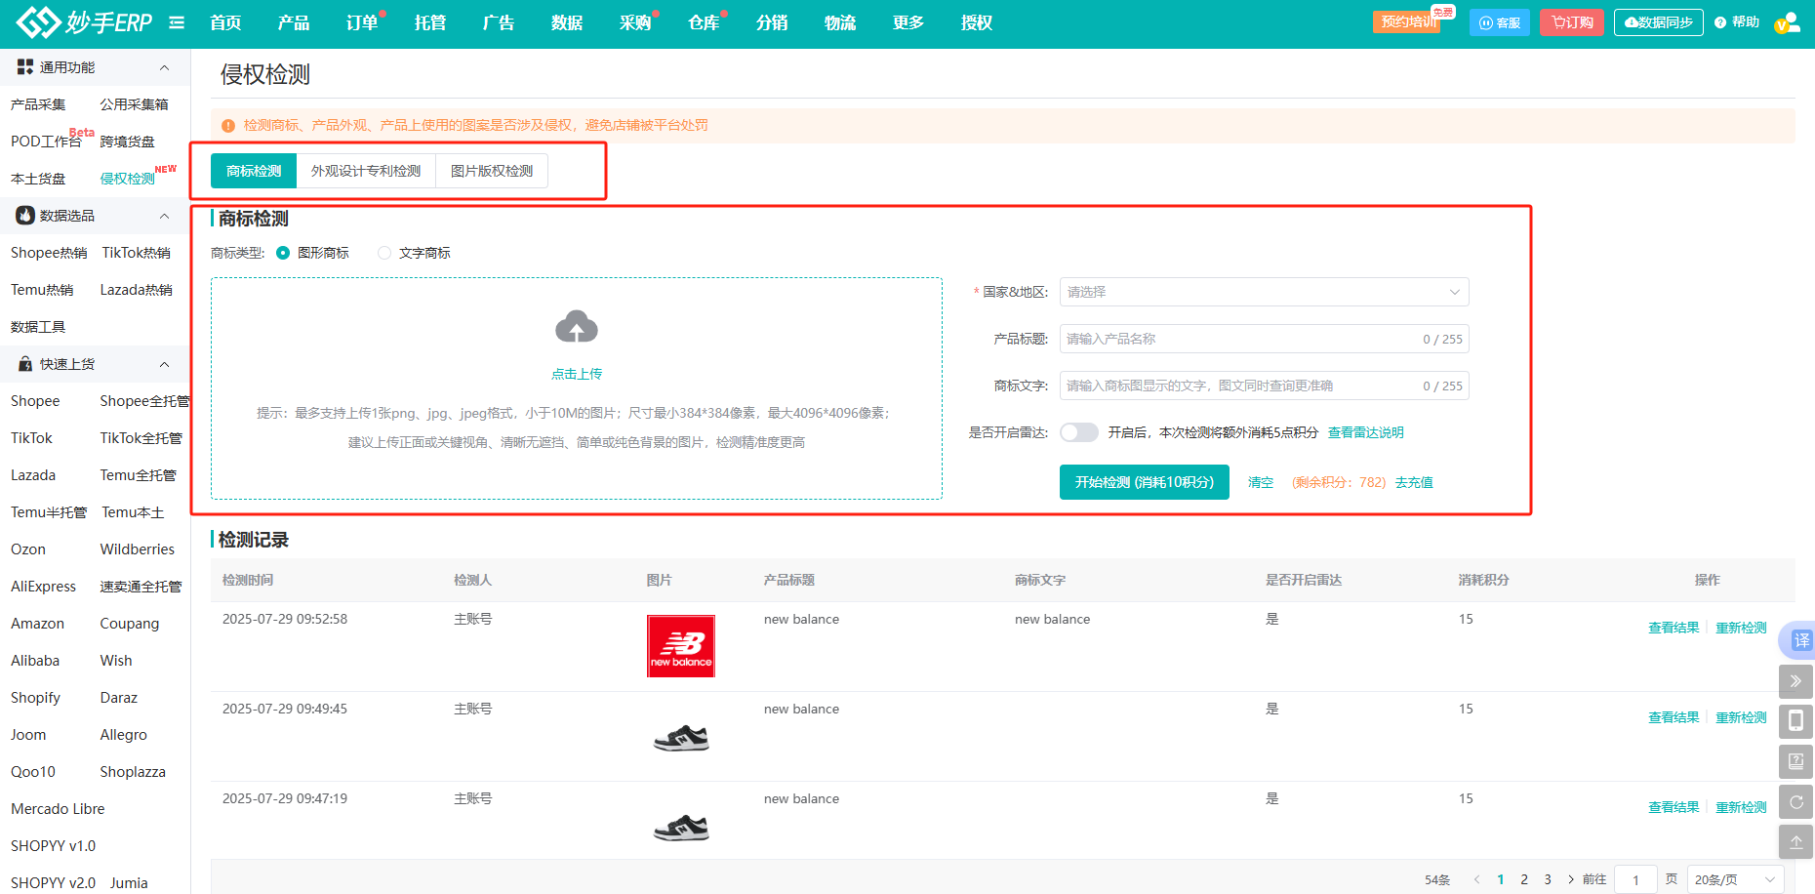
Task: Enable the 是否开启雷达 switch
Action: click(1079, 432)
